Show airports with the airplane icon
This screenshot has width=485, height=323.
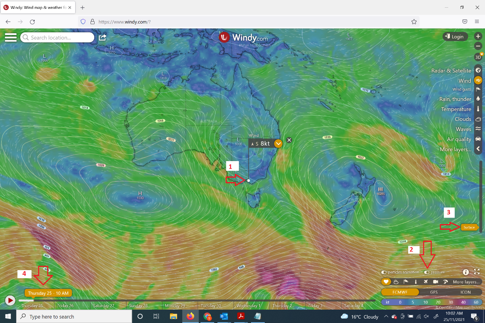[426, 282]
